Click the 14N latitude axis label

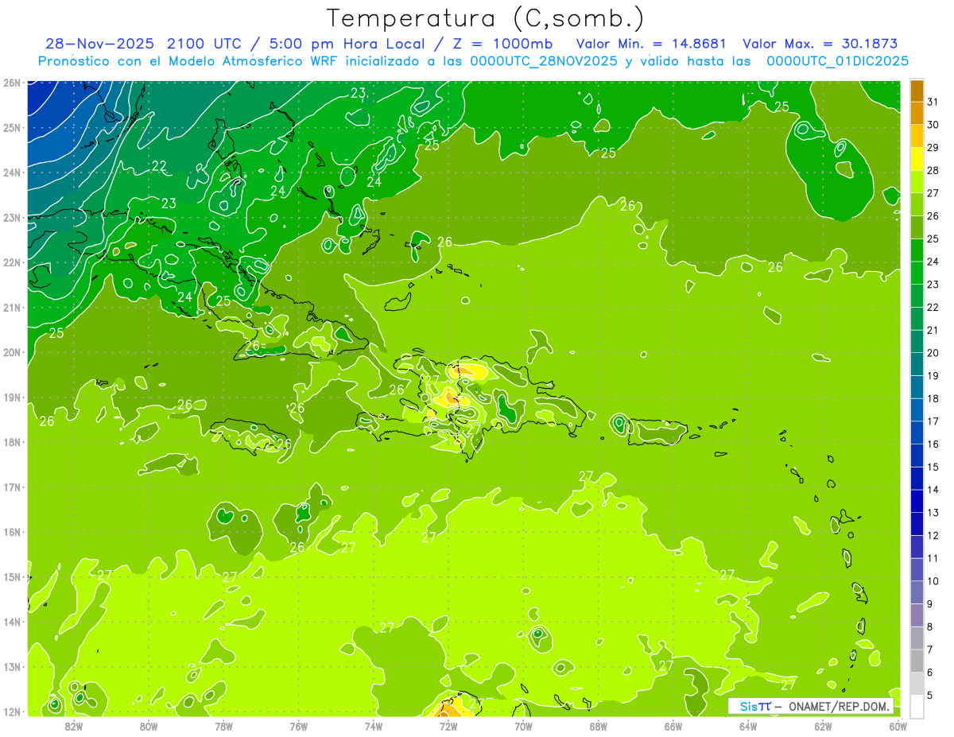click(12, 622)
